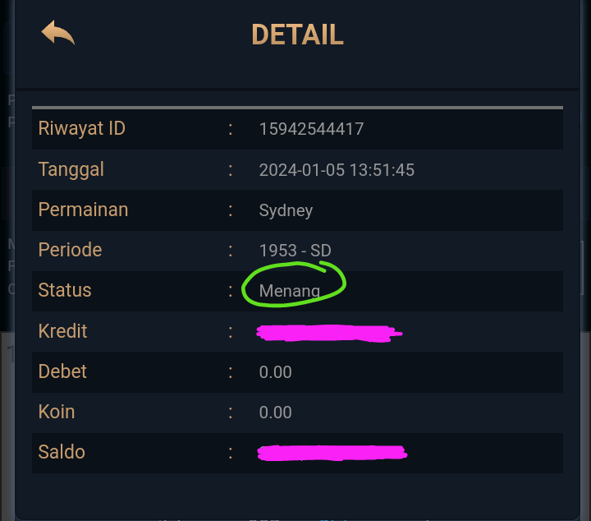Select the Debet label
The width and height of the screenshot is (591, 521).
point(62,372)
